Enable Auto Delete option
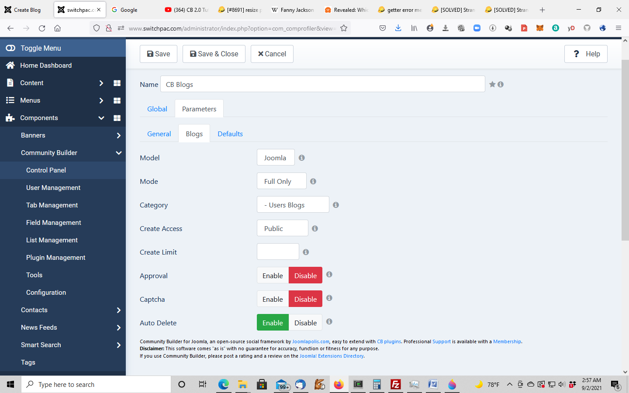Image resolution: width=629 pixels, height=393 pixels. 273,322
